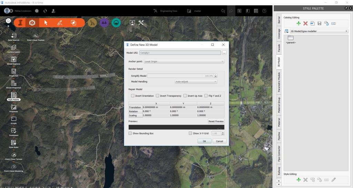Click the Model URI input field
The width and height of the screenshot is (353, 188).
[180, 53]
